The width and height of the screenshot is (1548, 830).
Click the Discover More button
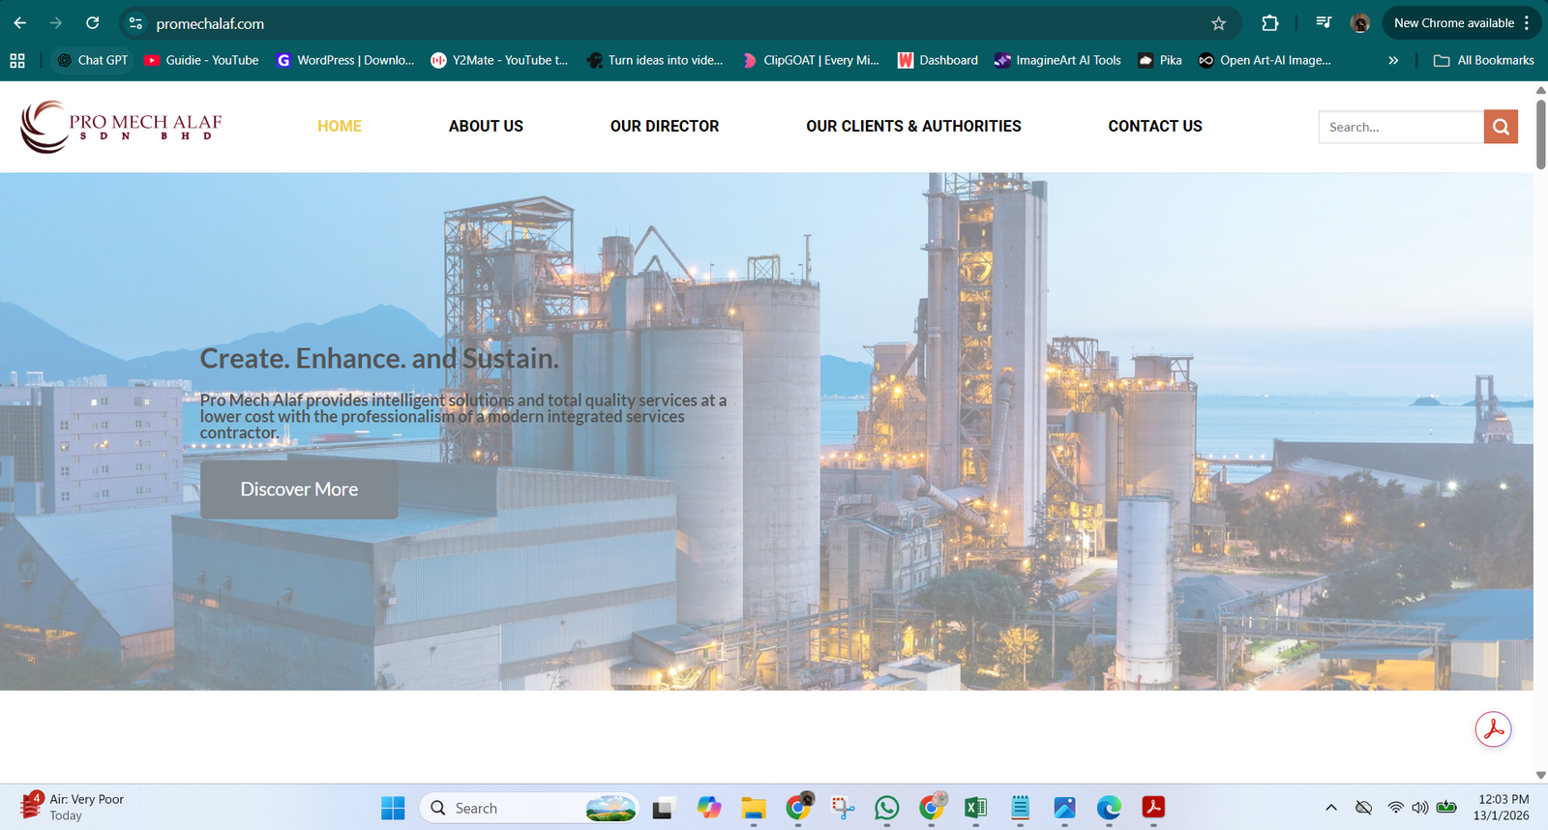click(x=299, y=489)
